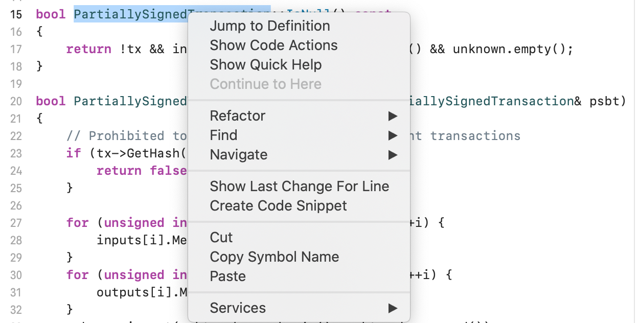Click line number 27 in the gutter

click(x=16, y=223)
